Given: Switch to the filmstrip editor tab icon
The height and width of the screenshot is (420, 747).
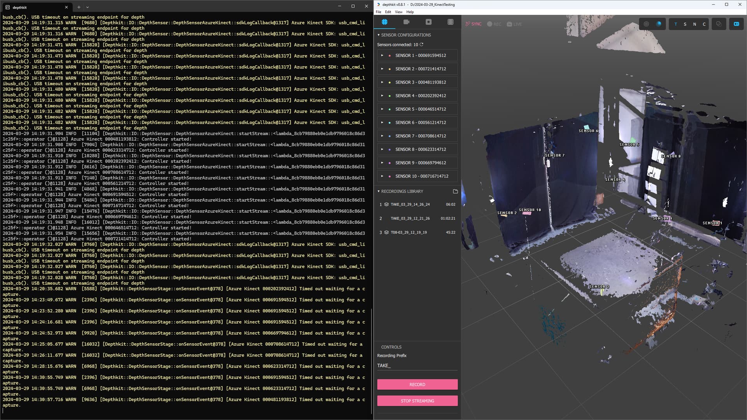Looking at the screenshot, I should (450, 22).
